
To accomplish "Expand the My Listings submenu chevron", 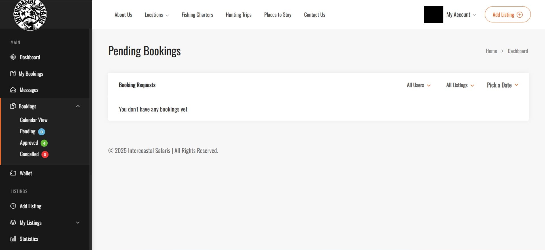I will (x=78, y=222).
